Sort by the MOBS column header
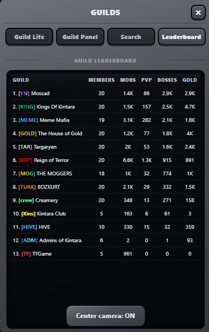209x332 pixels. pyautogui.click(x=128, y=80)
